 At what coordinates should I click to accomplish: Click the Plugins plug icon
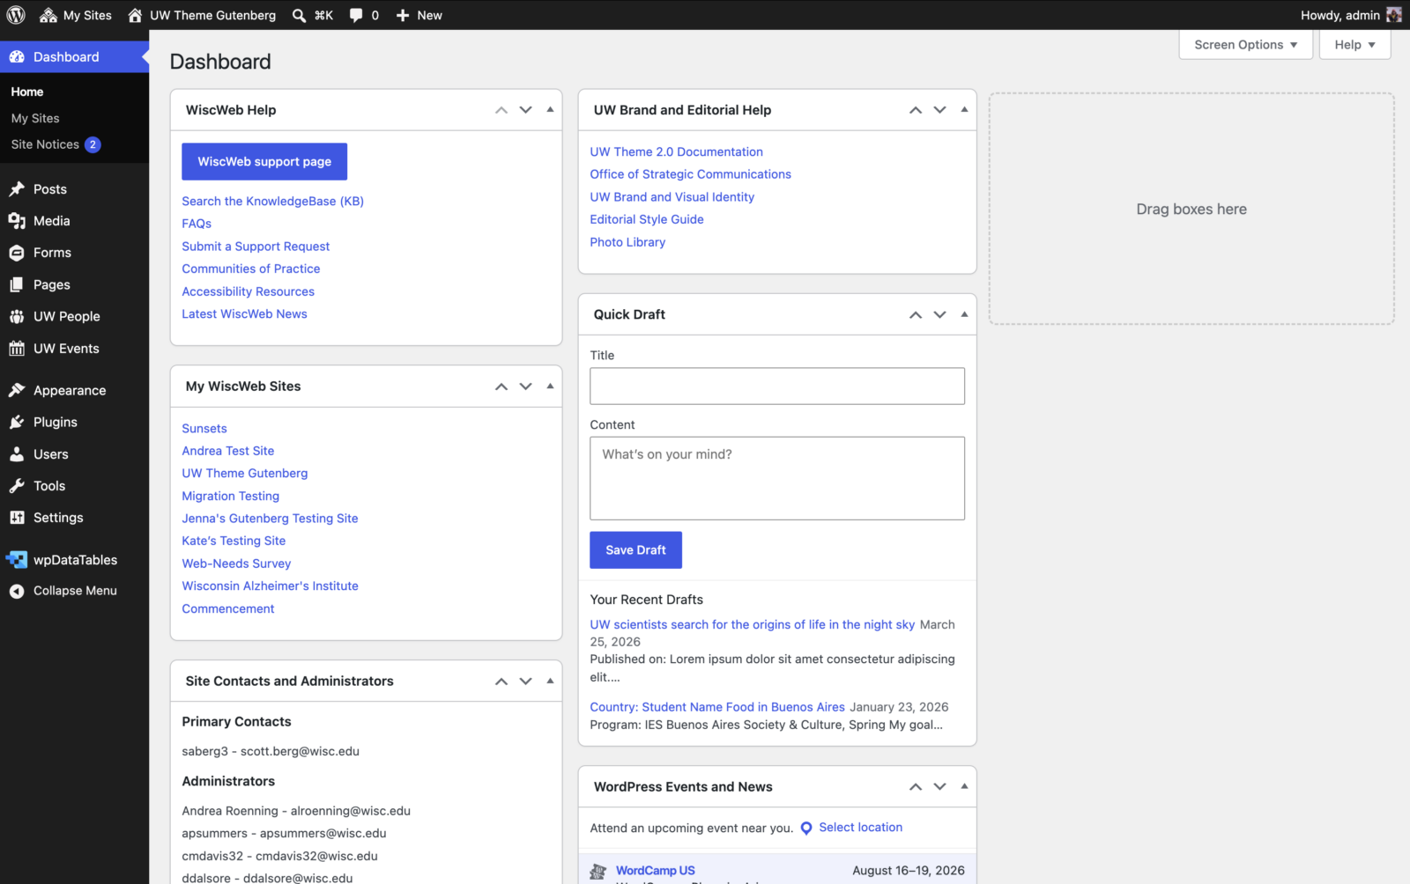(x=17, y=422)
